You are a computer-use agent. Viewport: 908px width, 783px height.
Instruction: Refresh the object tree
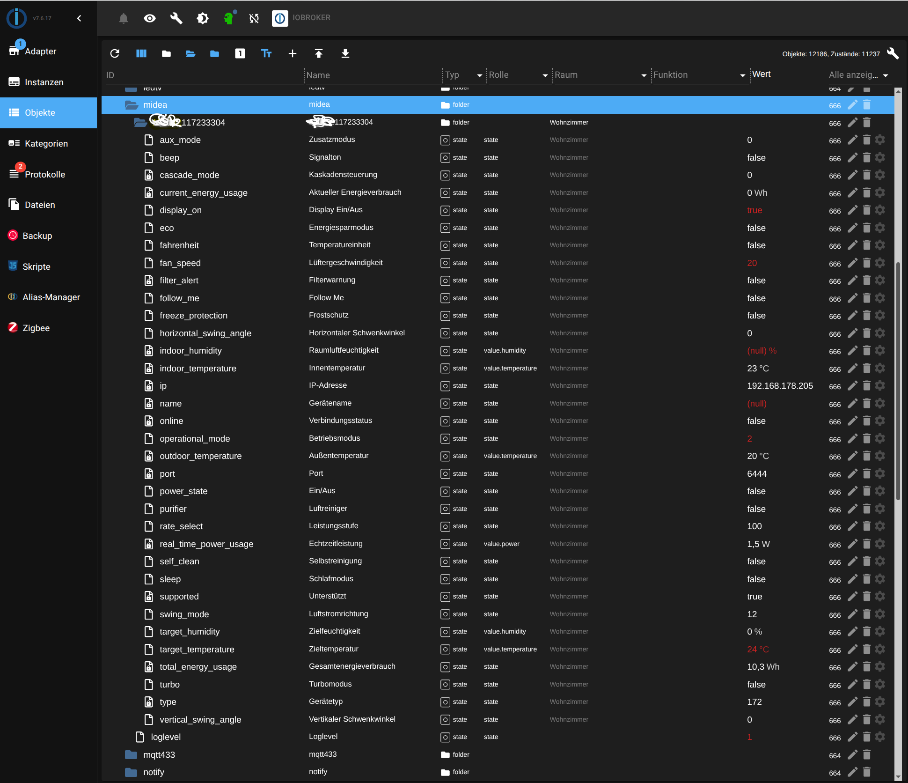tap(115, 53)
